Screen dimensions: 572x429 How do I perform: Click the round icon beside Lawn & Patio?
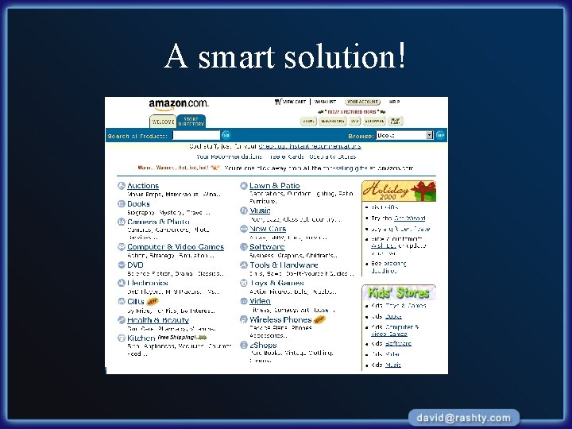[244, 186]
